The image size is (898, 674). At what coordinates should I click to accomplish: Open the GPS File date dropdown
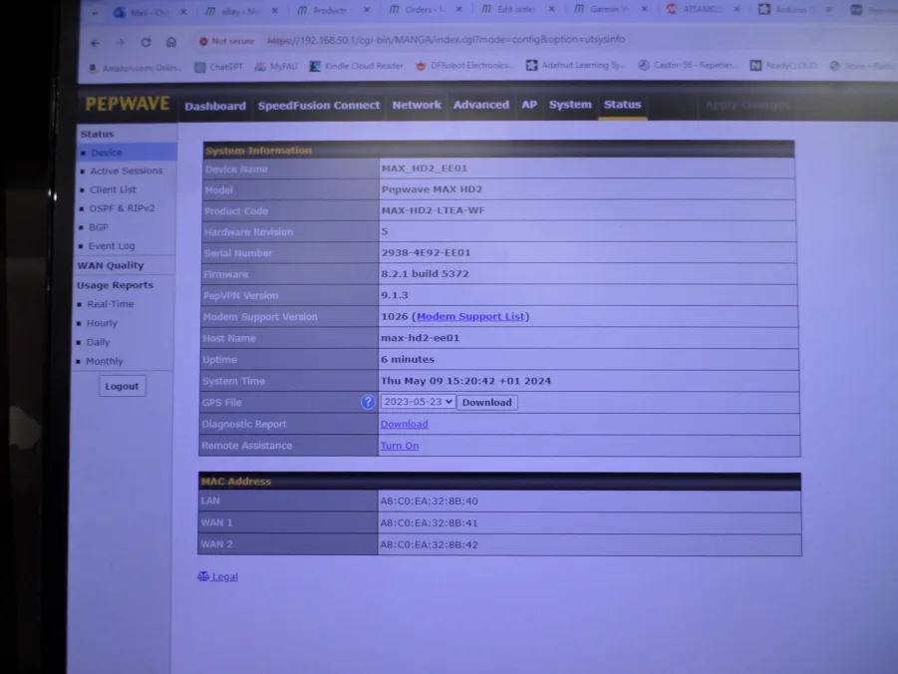pyautogui.click(x=418, y=402)
